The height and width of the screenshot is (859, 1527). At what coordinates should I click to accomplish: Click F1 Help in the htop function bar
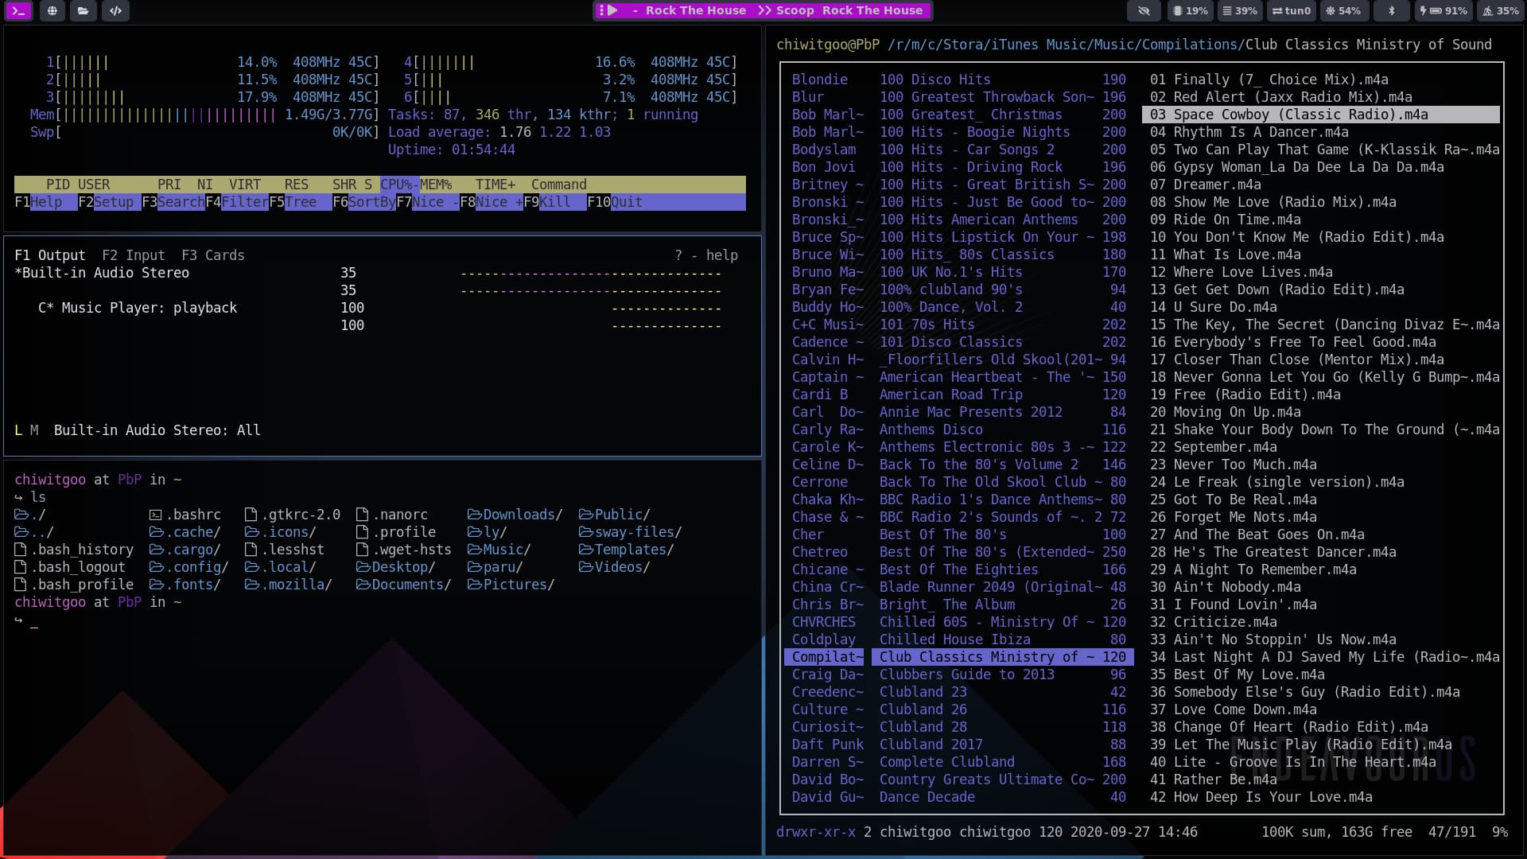point(46,202)
